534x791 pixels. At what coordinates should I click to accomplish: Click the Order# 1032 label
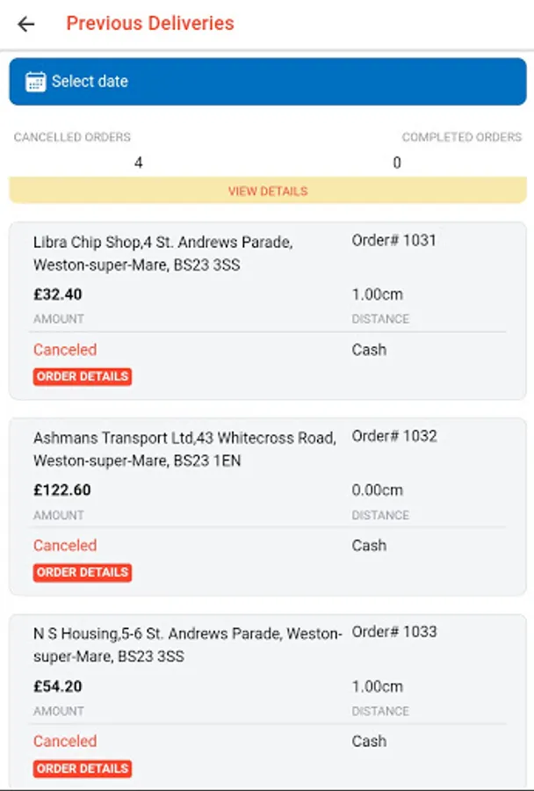click(x=393, y=436)
